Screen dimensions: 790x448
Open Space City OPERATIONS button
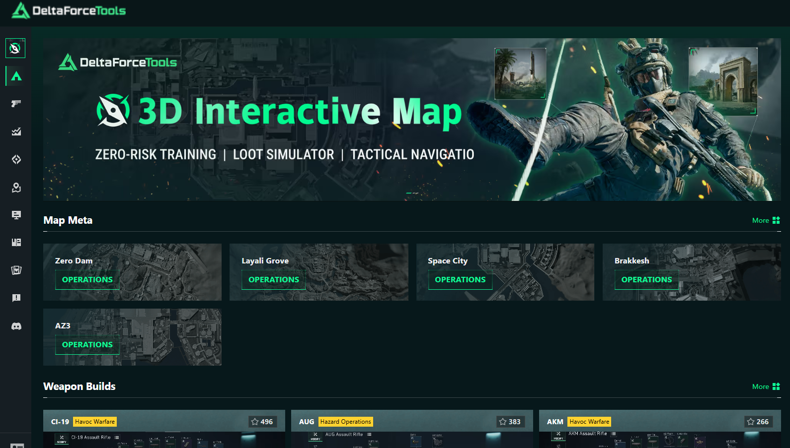pos(460,280)
